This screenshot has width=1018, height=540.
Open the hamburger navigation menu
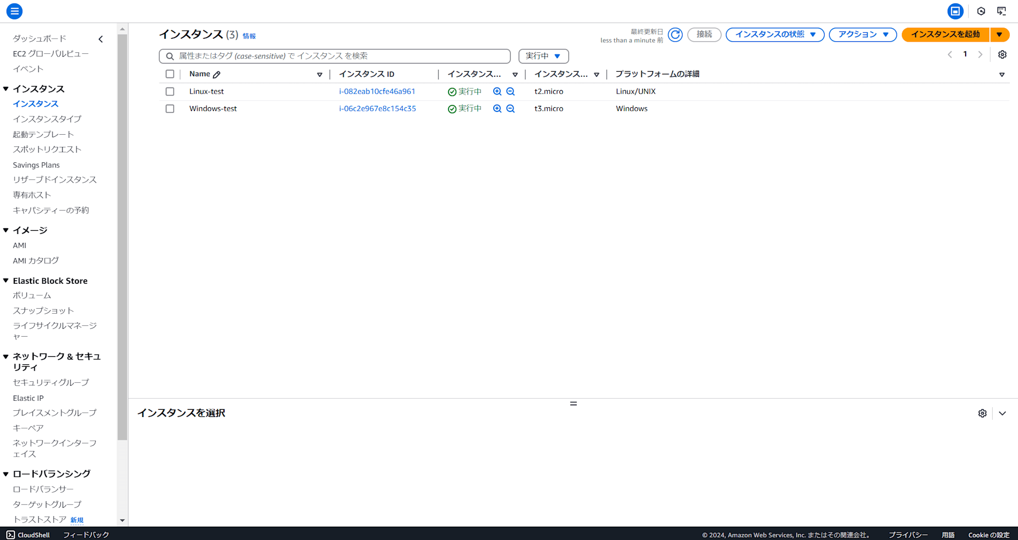pyautogui.click(x=14, y=11)
